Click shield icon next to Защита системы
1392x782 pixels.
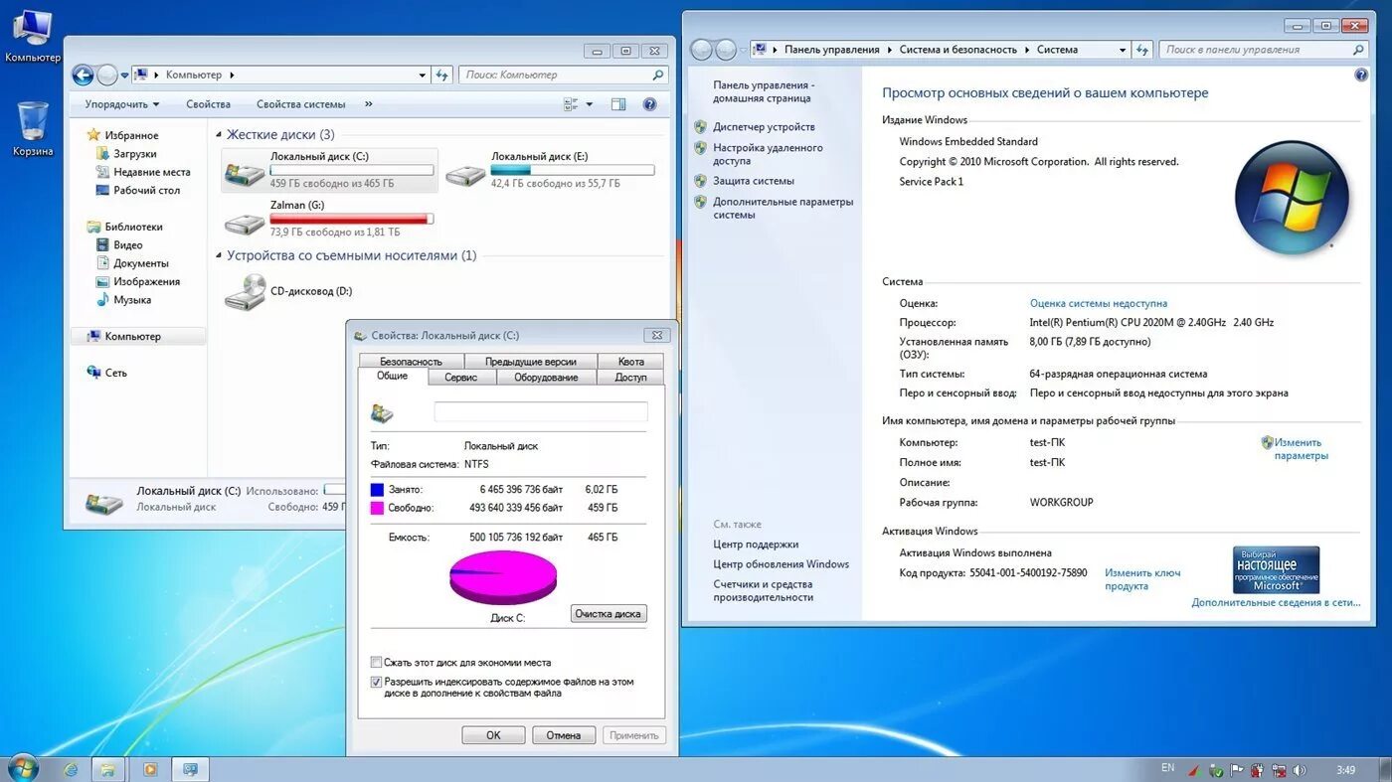pyautogui.click(x=700, y=181)
